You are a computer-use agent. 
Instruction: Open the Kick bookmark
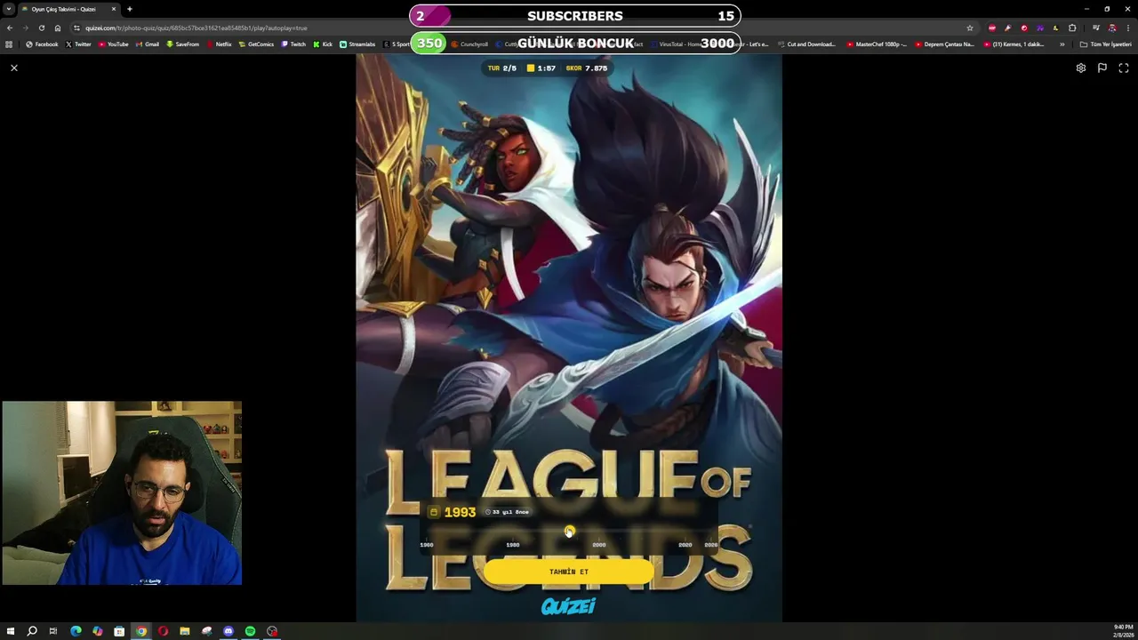click(x=323, y=44)
